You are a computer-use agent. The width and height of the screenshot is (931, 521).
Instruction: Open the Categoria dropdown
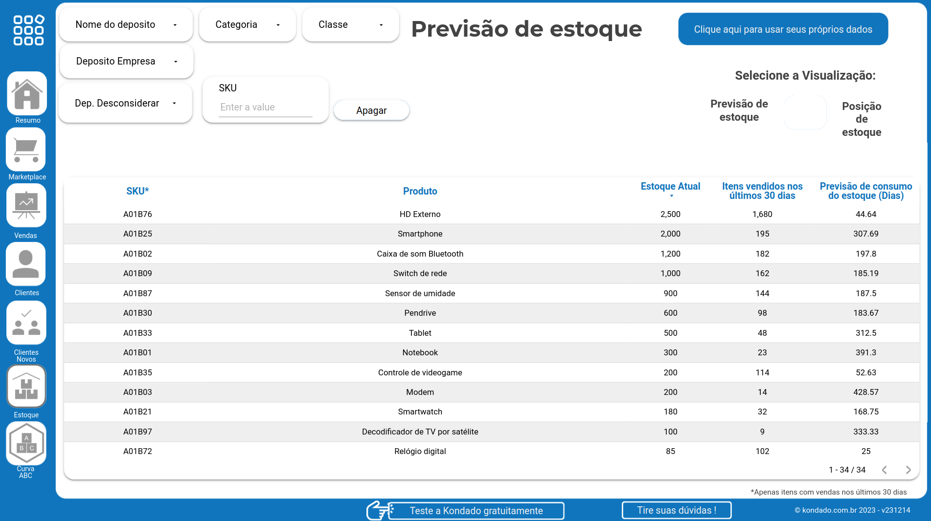(x=247, y=25)
